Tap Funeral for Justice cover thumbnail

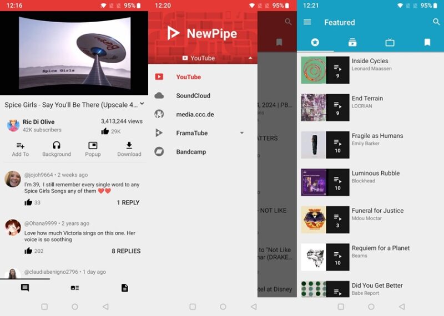coord(314,220)
